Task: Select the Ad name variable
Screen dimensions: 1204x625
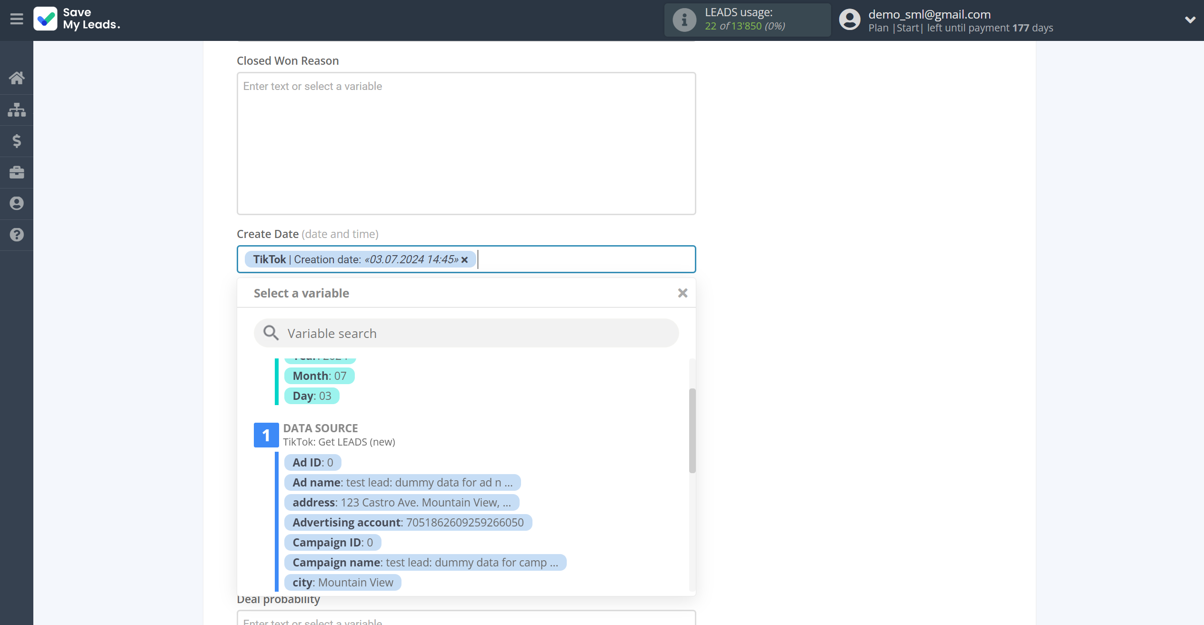Action: [x=402, y=483]
